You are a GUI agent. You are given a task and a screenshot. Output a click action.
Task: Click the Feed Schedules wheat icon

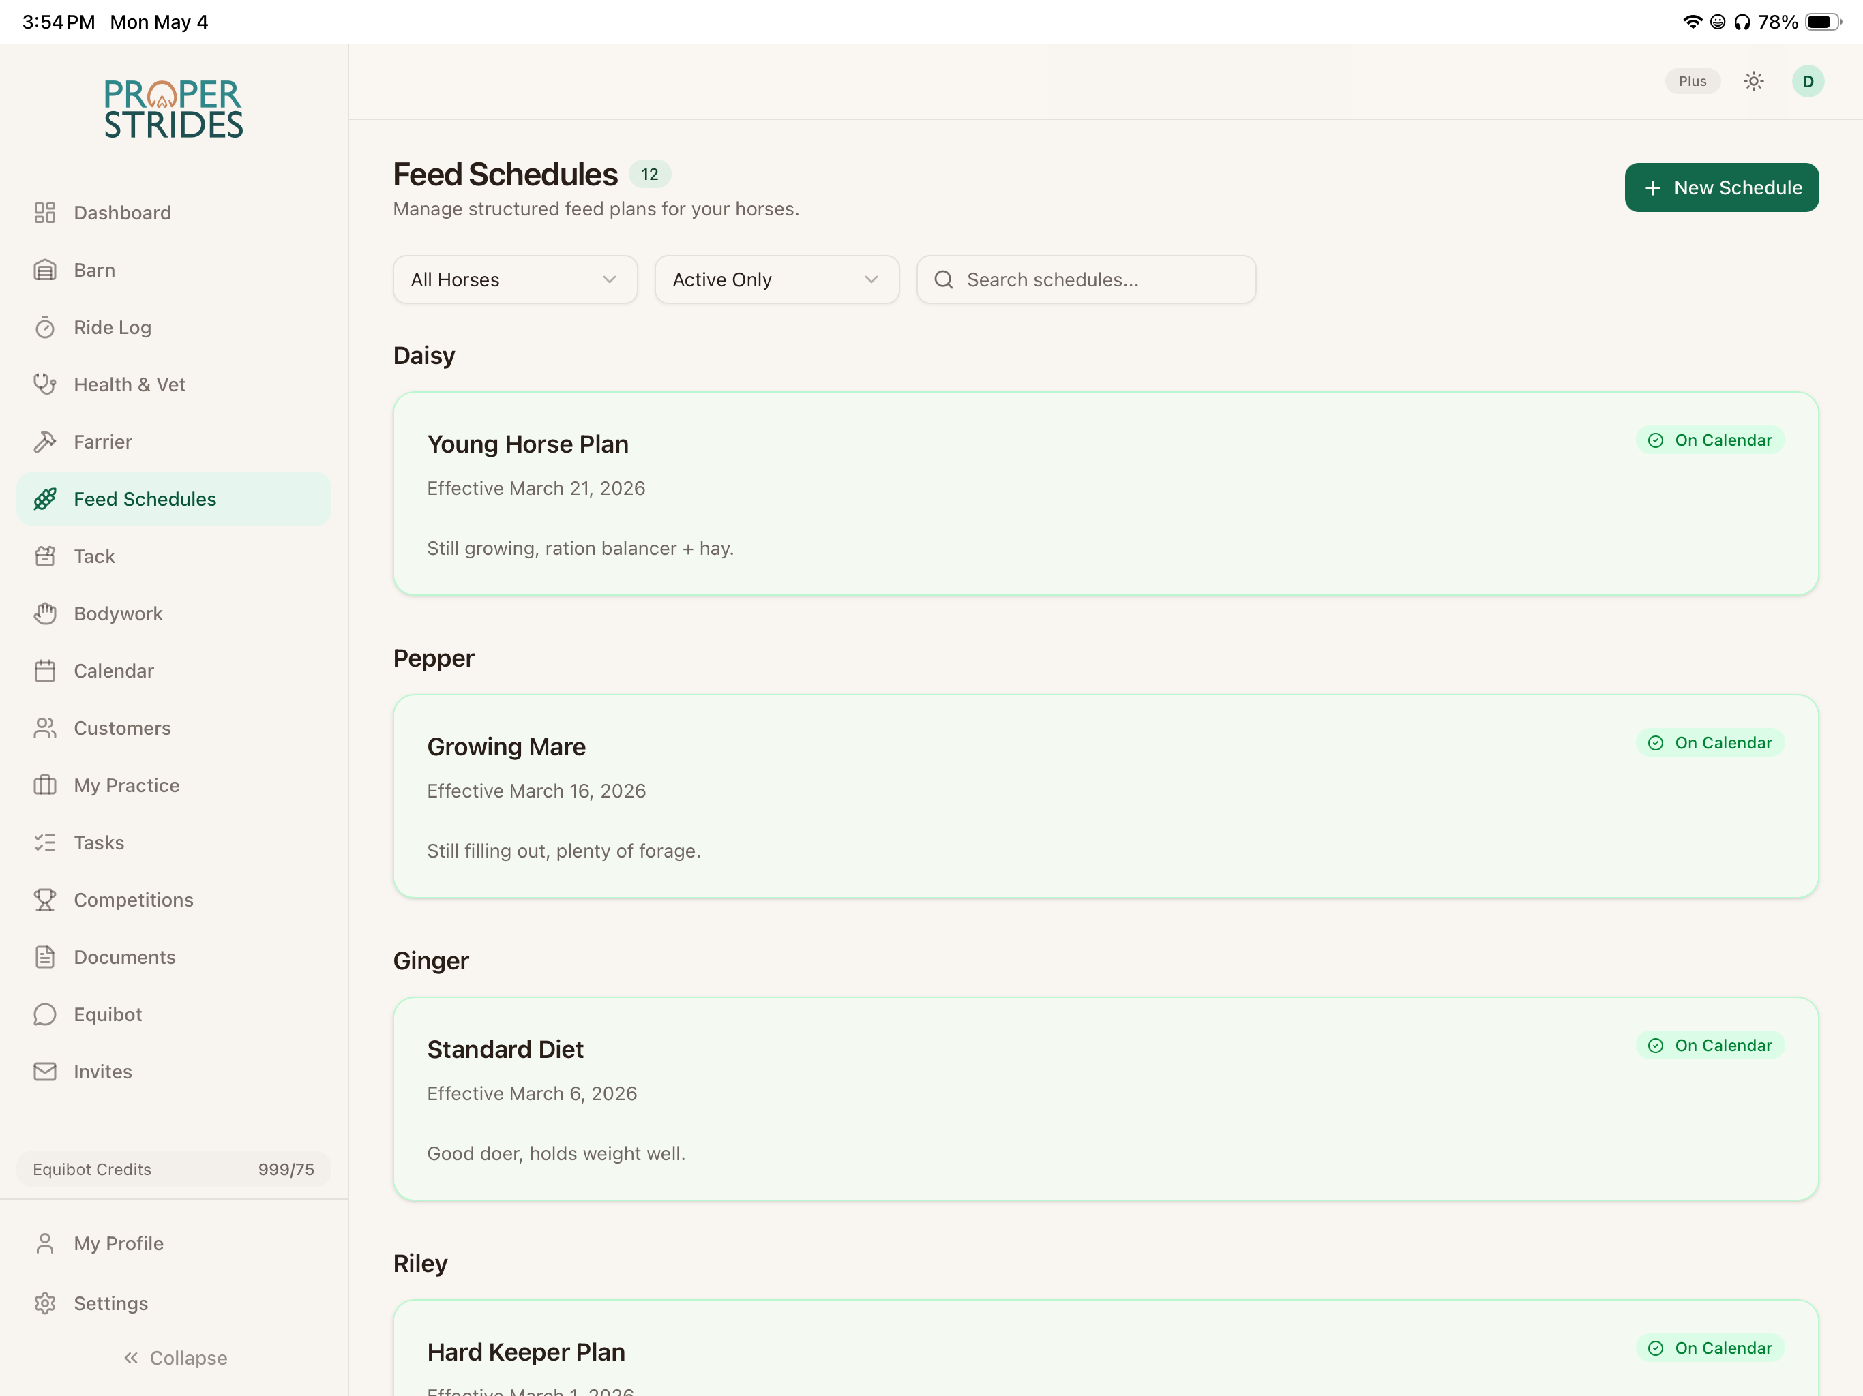[44, 499]
